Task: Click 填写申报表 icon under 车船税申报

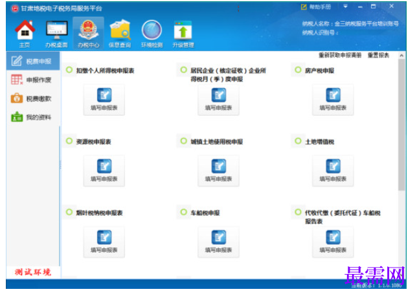Action: point(219,242)
